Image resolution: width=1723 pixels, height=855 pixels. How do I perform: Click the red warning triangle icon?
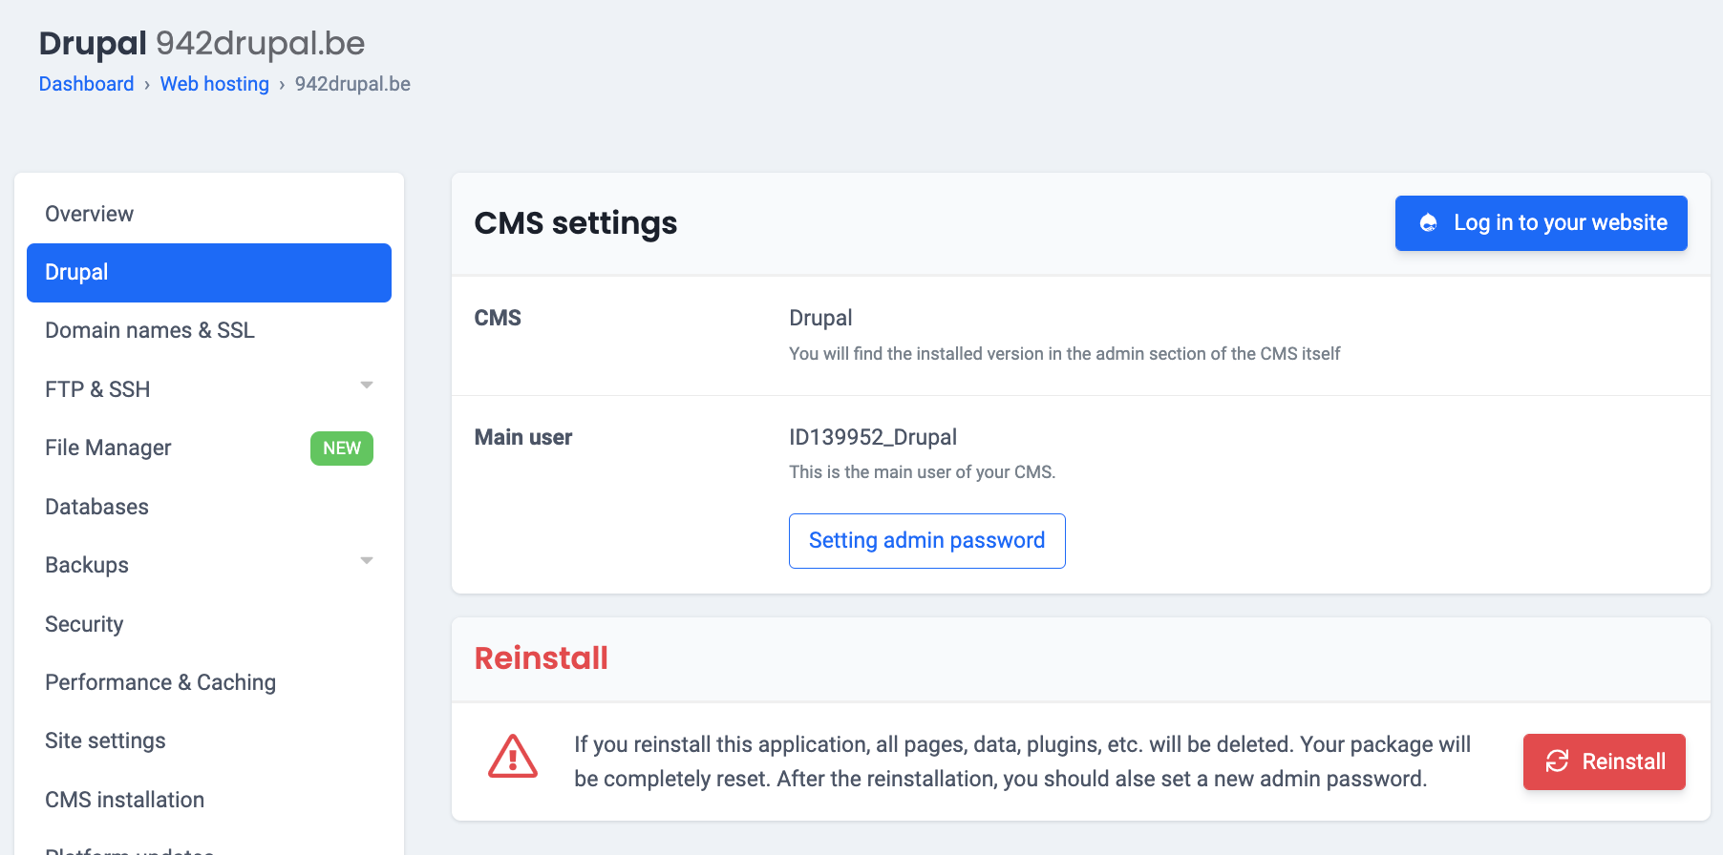(x=513, y=758)
